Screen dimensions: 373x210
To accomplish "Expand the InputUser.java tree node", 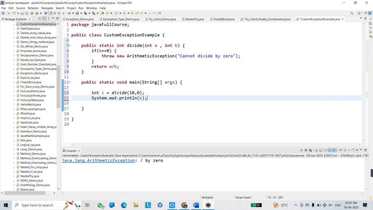I will (14, 123).
